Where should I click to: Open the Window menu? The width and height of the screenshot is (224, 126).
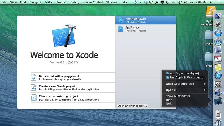point(111,2)
